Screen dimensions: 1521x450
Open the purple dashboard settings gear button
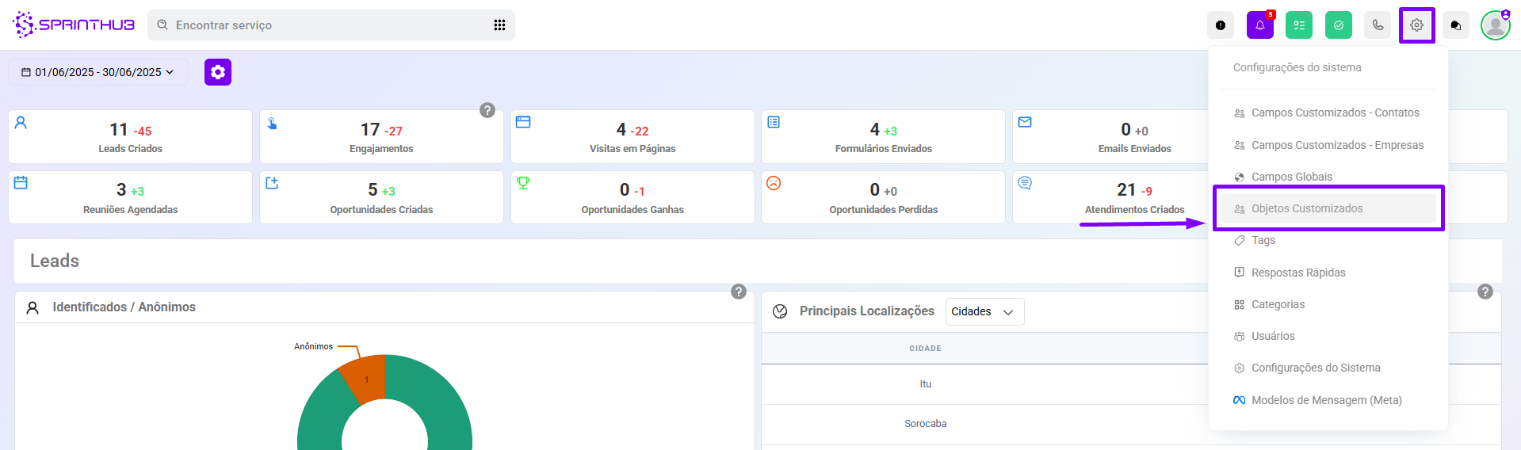(x=218, y=72)
